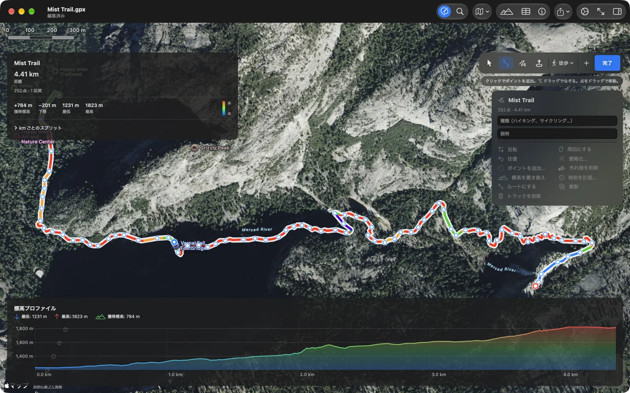Viewport: 630px width, 393px height.
Task: Click the Nature Center map label
Action: pyautogui.click(x=38, y=141)
